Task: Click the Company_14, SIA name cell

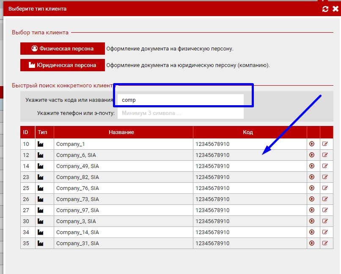Action: point(123,232)
